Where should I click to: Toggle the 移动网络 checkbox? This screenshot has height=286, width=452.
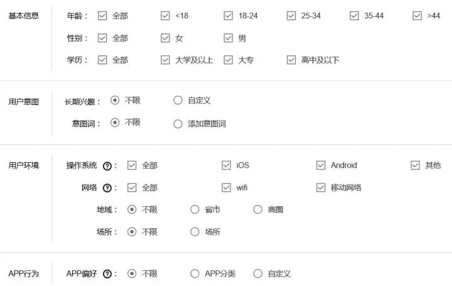(x=321, y=187)
